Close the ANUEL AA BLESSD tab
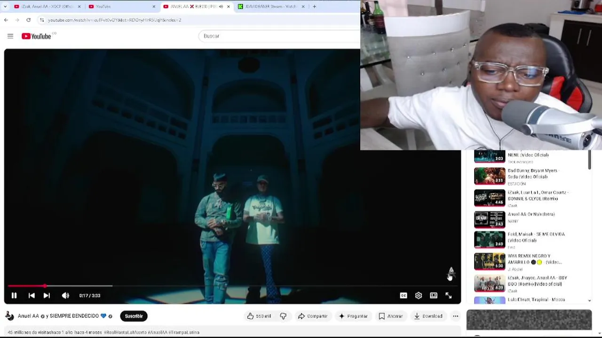Image resolution: width=602 pixels, height=338 pixels. coord(229,7)
